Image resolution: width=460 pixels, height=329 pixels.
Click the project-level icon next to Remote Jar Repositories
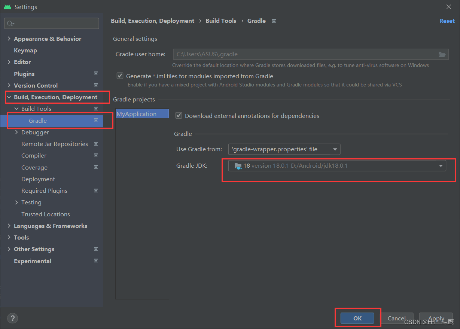(96, 144)
